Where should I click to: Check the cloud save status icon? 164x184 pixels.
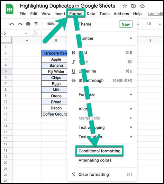(x=142, y=6)
